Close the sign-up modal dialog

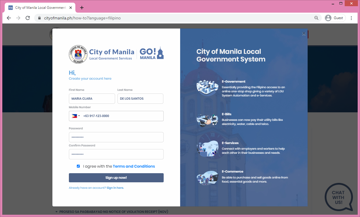pyautogui.click(x=304, y=34)
